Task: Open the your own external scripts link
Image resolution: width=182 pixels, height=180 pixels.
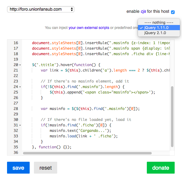Action: [x=89, y=28]
